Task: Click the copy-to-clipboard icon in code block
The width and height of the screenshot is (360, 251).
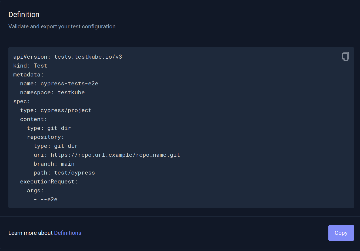Action: (x=345, y=56)
